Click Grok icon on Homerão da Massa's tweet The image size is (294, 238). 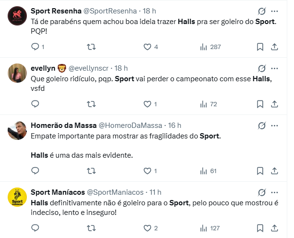[x=262, y=125]
